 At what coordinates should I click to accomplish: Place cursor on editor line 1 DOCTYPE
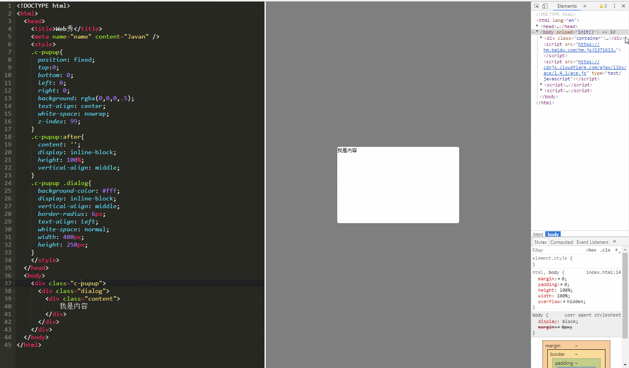pos(43,6)
